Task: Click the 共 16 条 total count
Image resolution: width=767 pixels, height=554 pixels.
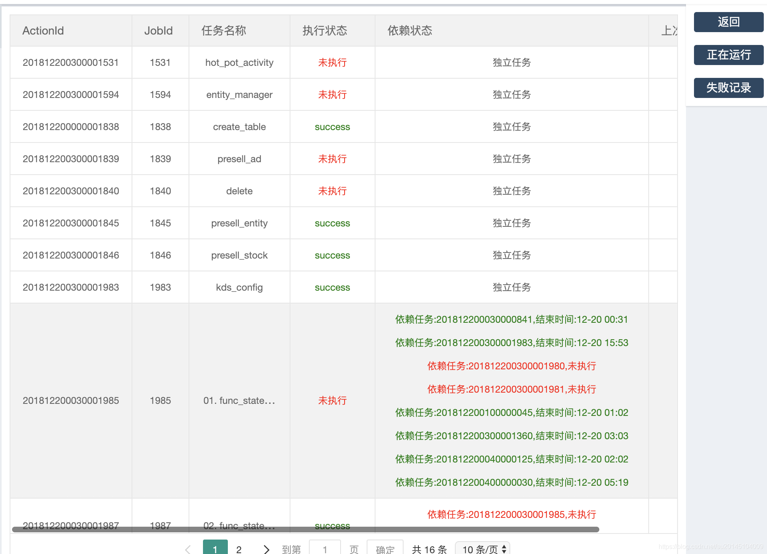Action: (429, 549)
